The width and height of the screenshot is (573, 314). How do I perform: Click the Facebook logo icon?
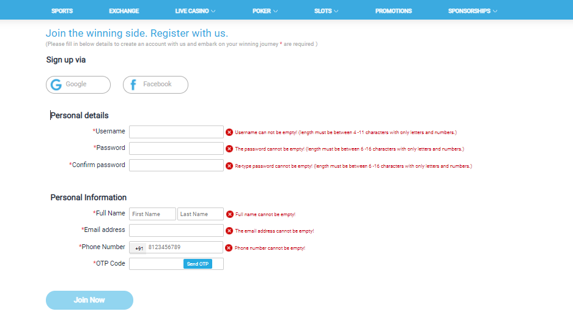133,84
